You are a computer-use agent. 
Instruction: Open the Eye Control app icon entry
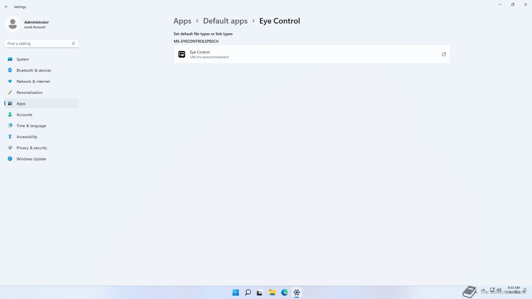click(182, 54)
